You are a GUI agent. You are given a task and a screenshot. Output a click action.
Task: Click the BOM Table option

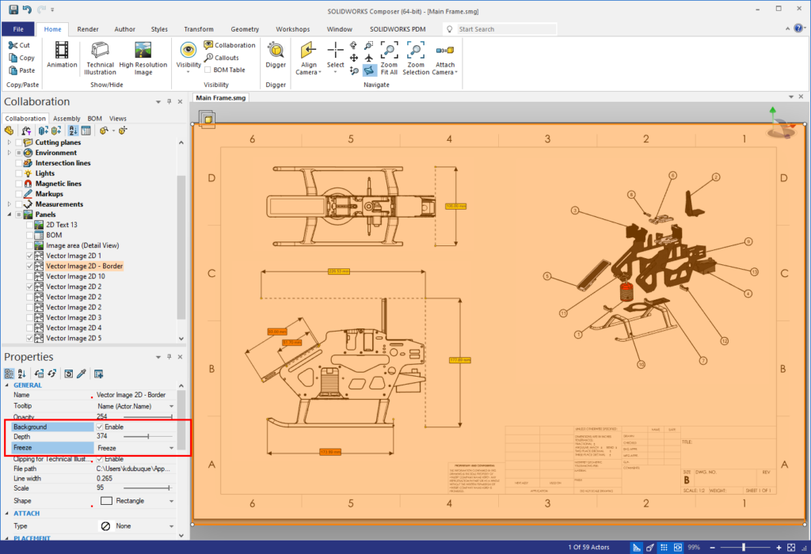point(224,70)
